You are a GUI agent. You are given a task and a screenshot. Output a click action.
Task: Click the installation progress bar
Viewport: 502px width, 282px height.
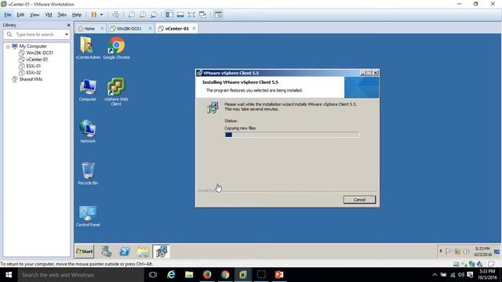292,135
